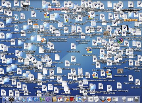Open Flash application icon in dock
The height and width of the screenshot is (103, 142).
pyautogui.click(x=103, y=99)
